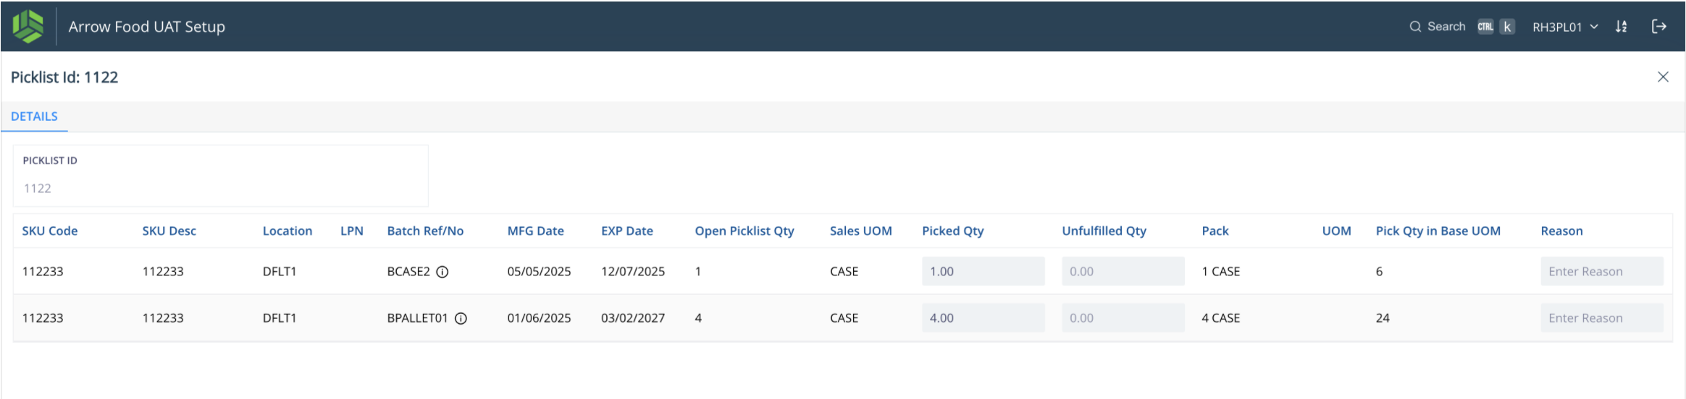Click Enter Reason field in second row
1686x399 pixels.
(x=1601, y=318)
